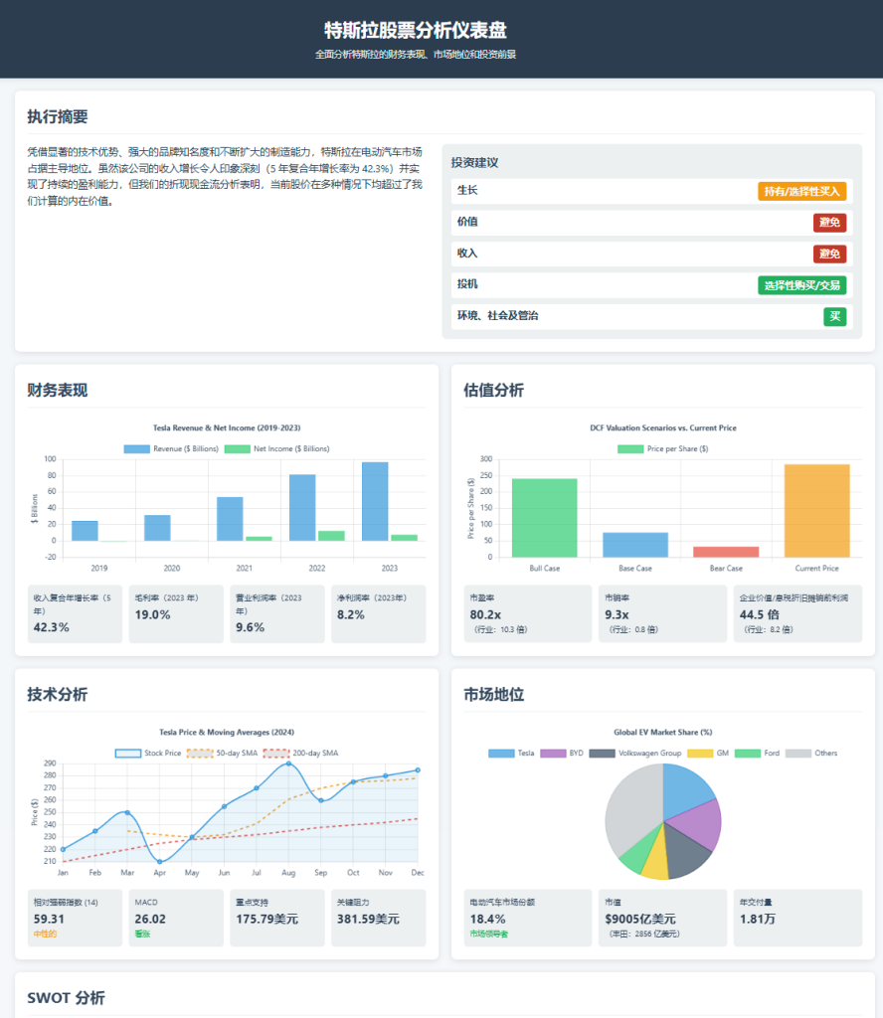883x1018 pixels.
Task: Click the Bear Case red bar
Action: (x=726, y=552)
